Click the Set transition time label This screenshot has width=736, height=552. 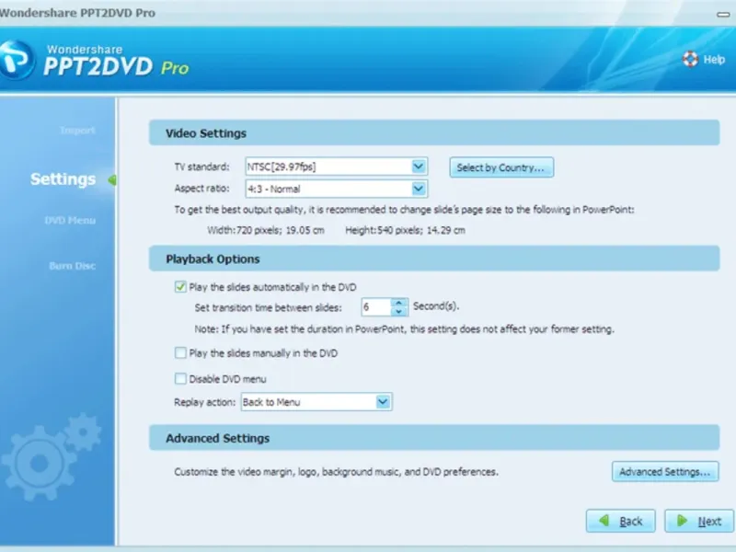point(268,308)
